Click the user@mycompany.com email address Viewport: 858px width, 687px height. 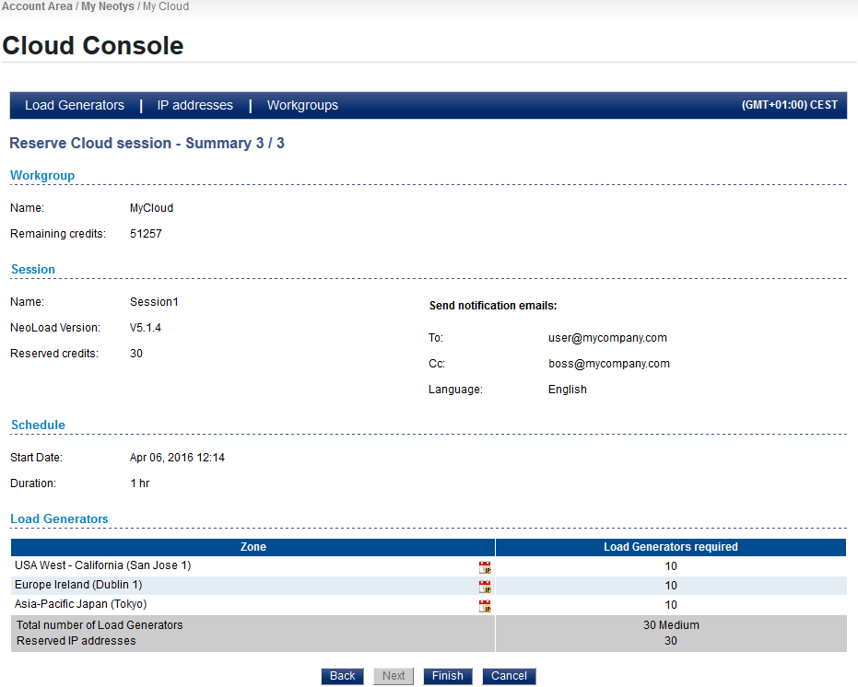(x=607, y=338)
